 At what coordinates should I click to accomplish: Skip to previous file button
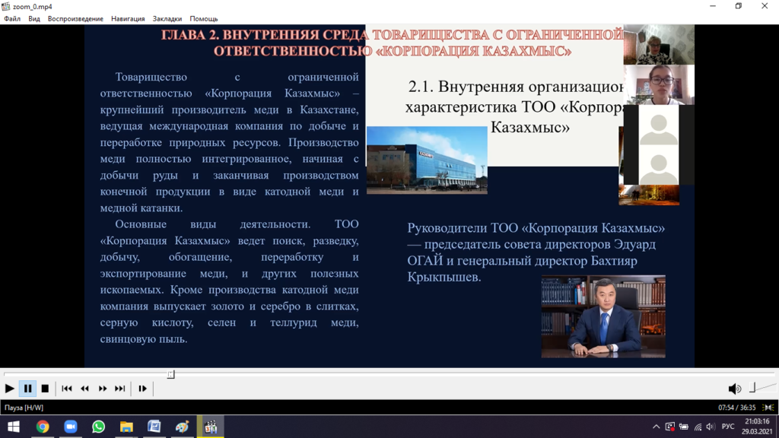click(67, 389)
